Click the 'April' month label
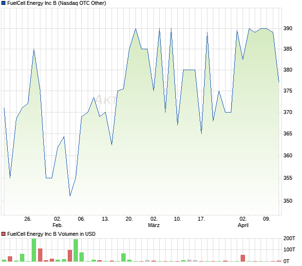The width and height of the screenshot is (302, 266). tap(243, 225)
